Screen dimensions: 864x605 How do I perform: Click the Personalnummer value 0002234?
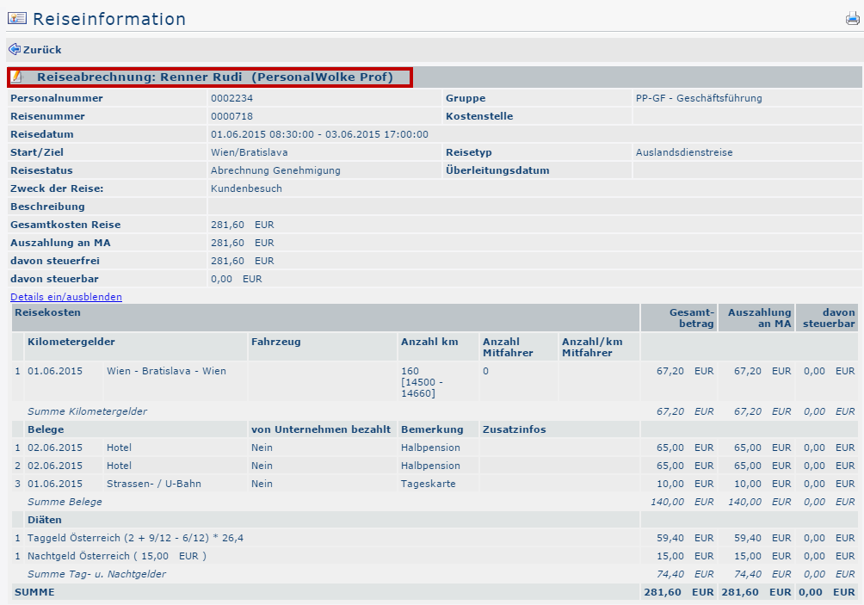point(231,98)
